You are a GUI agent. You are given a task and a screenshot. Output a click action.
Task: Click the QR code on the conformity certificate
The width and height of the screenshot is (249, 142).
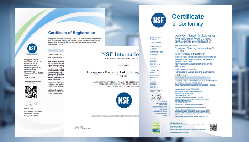[213, 127]
